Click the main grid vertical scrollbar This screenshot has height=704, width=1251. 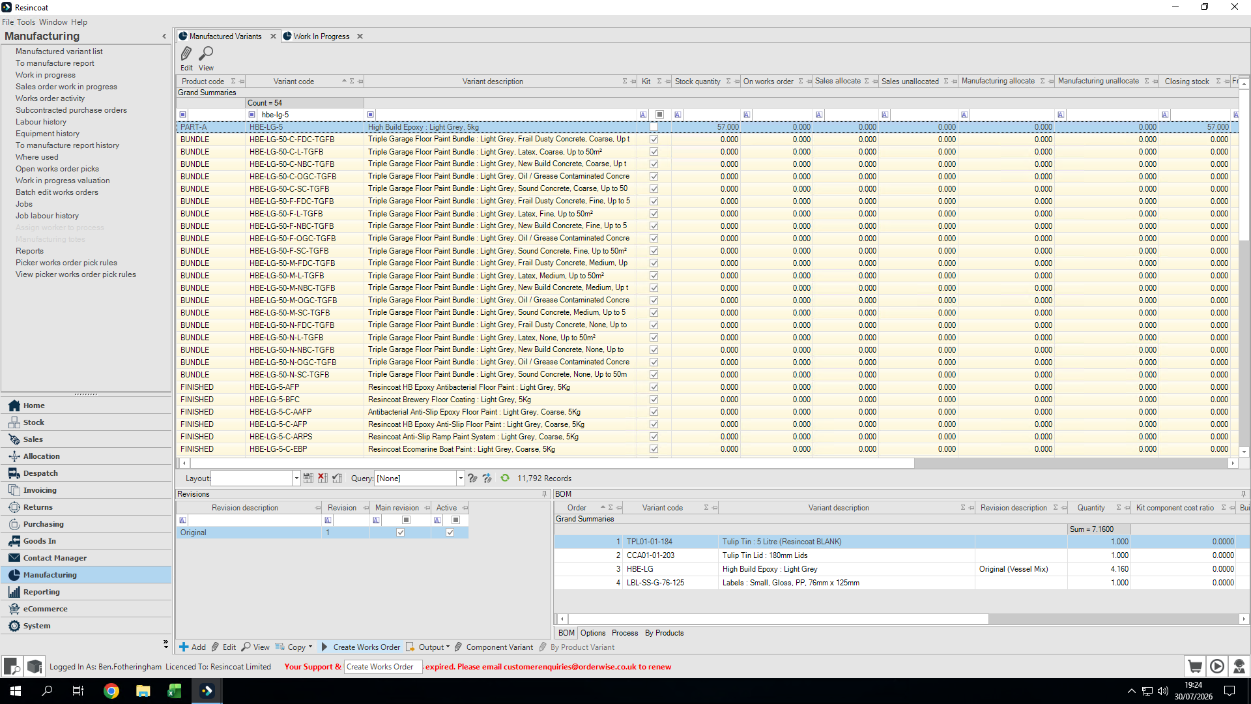tap(1244, 164)
